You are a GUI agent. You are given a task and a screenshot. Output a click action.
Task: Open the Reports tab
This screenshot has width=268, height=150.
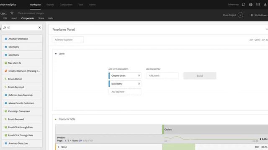click(50, 5)
